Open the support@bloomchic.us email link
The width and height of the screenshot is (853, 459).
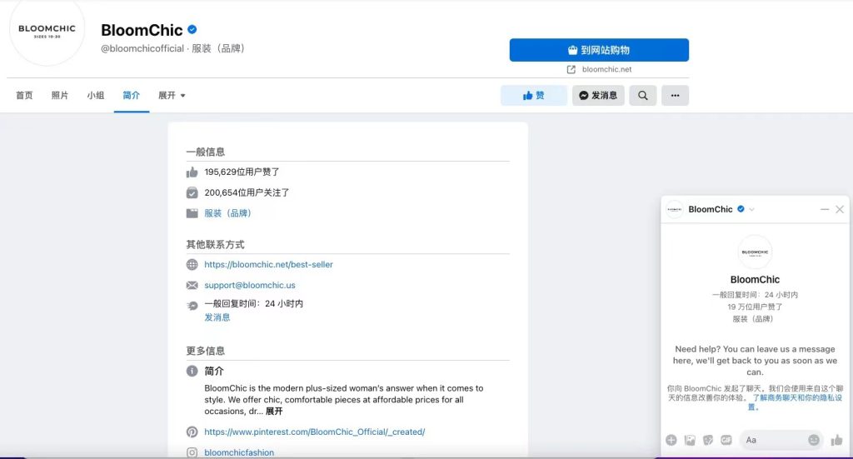click(250, 285)
